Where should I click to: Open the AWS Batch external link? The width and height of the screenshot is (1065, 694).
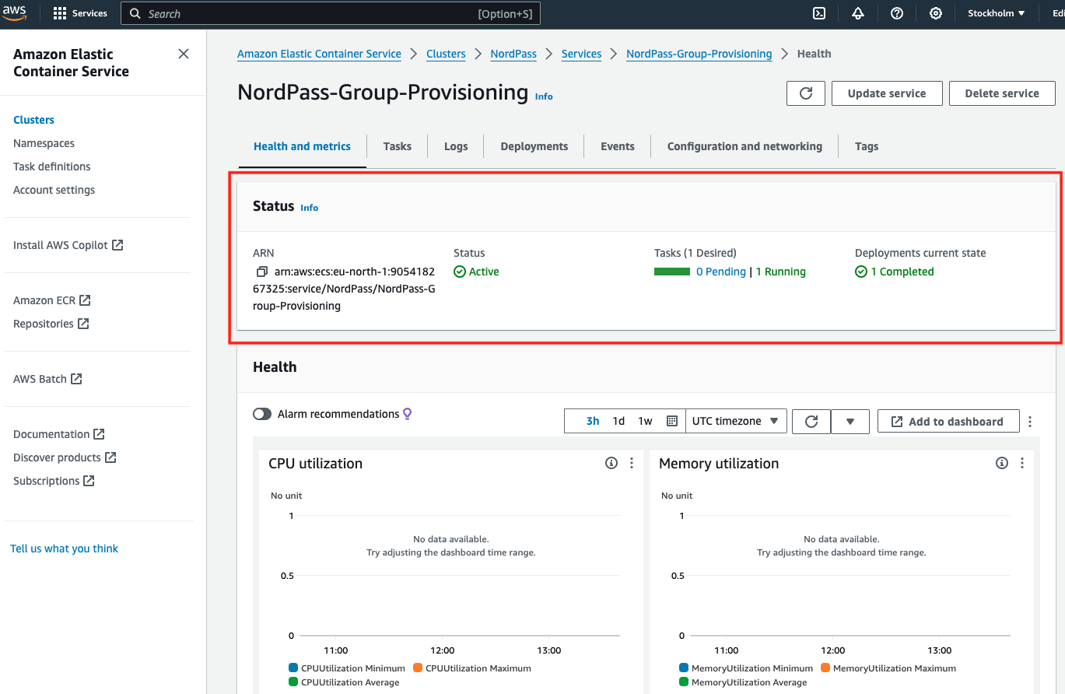[47, 379]
